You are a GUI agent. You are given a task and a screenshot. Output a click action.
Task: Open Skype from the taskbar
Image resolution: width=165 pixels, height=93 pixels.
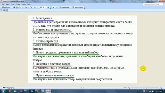pos(32,91)
